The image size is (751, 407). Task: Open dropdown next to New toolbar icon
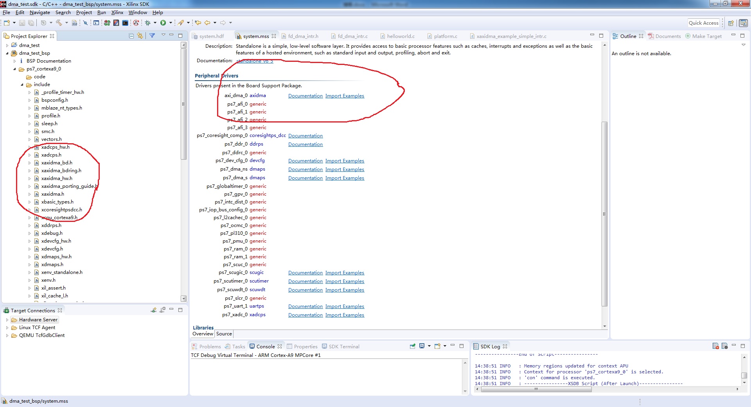click(x=14, y=23)
